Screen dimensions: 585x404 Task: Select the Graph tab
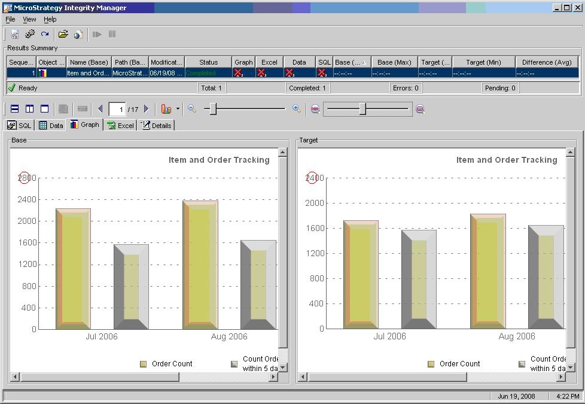click(x=85, y=124)
